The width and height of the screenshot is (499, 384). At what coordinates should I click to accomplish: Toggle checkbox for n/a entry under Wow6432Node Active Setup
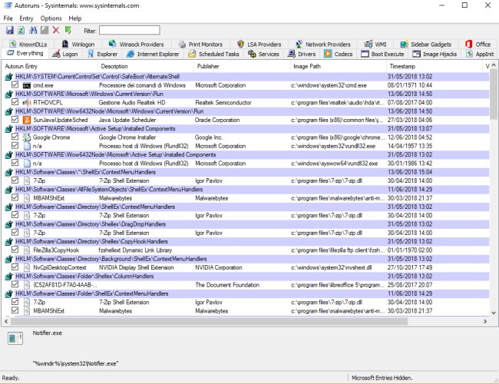coord(15,163)
